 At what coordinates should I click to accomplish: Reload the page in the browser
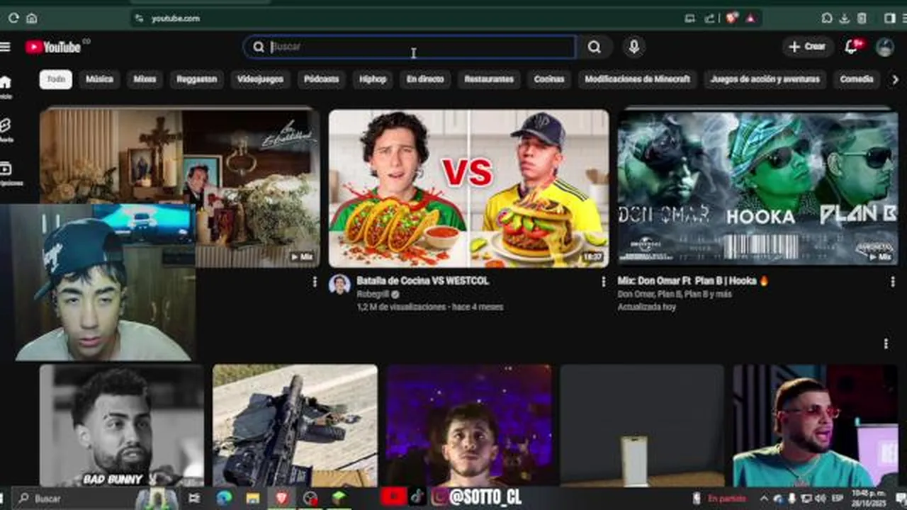tap(13, 18)
